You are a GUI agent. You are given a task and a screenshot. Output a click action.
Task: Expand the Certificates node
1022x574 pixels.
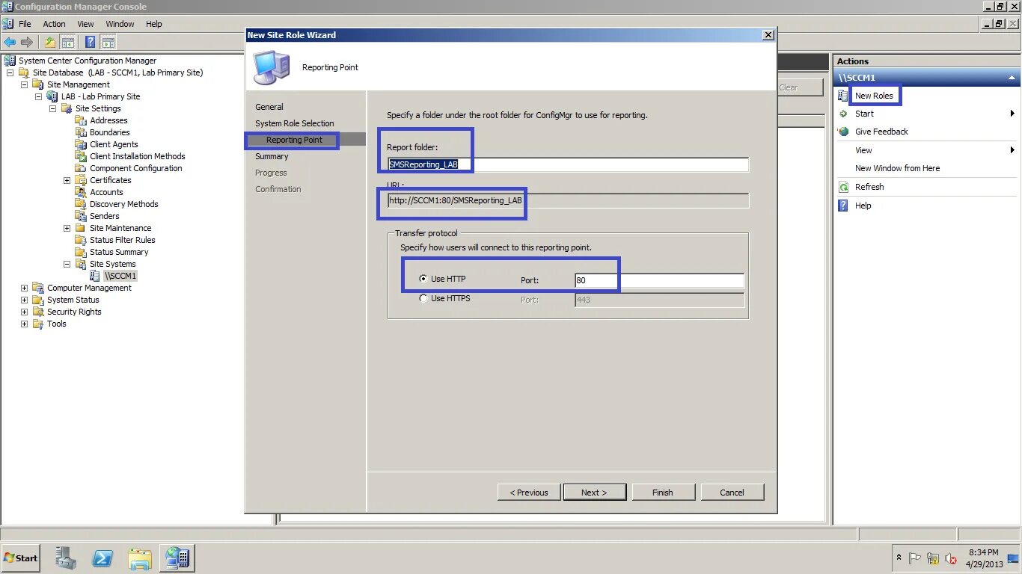67,180
